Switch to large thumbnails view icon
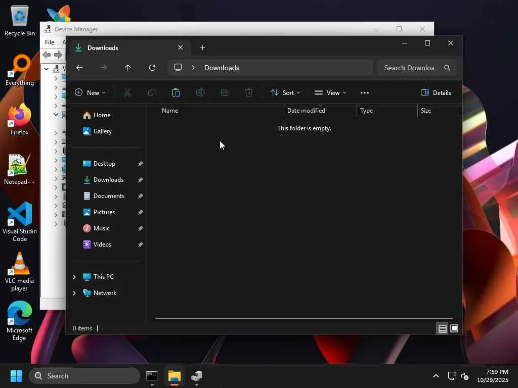The width and height of the screenshot is (518, 388). pyautogui.click(x=454, y=328)
